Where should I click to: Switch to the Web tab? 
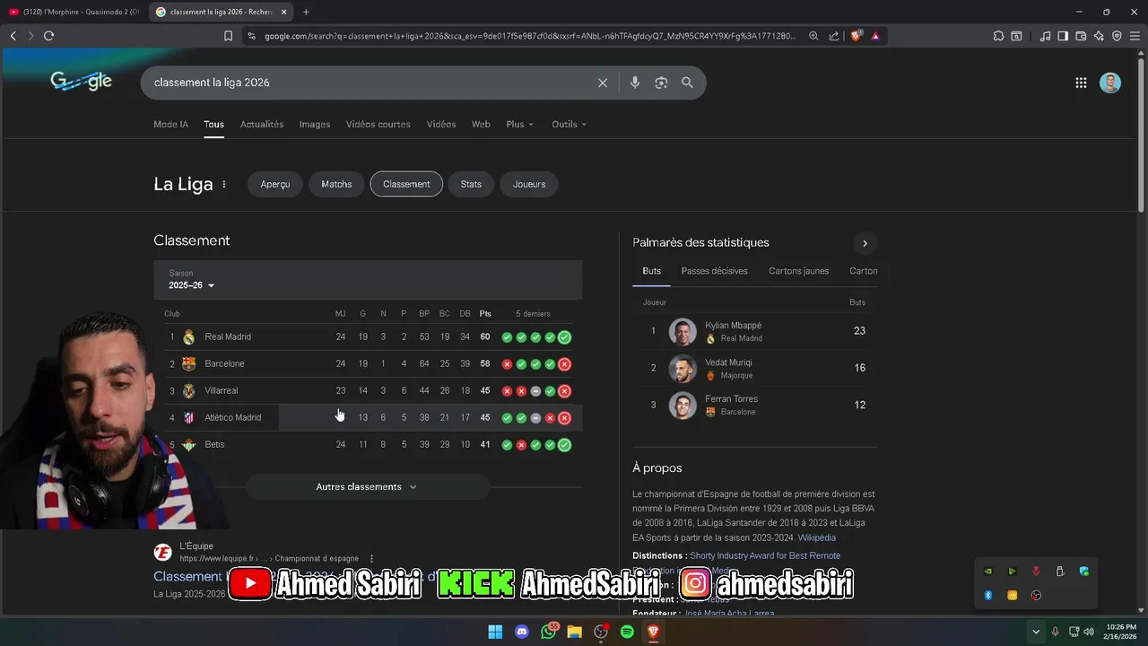point(481,124)
